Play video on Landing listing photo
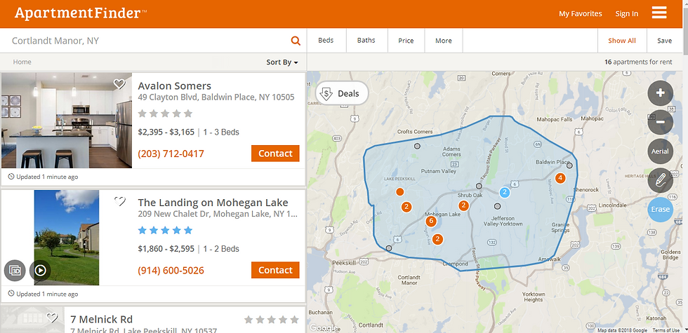Screen dimensions: 688x333 coord(40,271)
